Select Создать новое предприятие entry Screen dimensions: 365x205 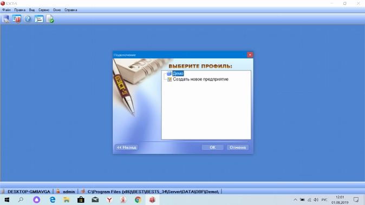200,80
